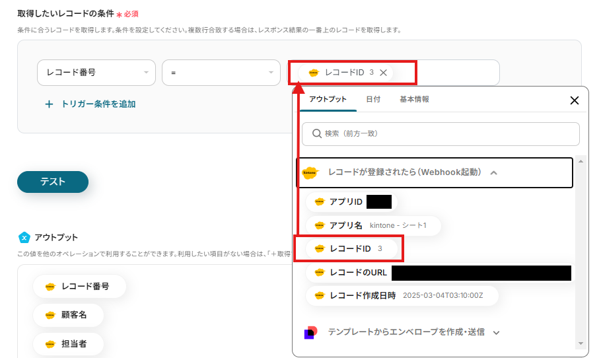
Task: Select the レコードのURL output item
Action: point(439,273)
